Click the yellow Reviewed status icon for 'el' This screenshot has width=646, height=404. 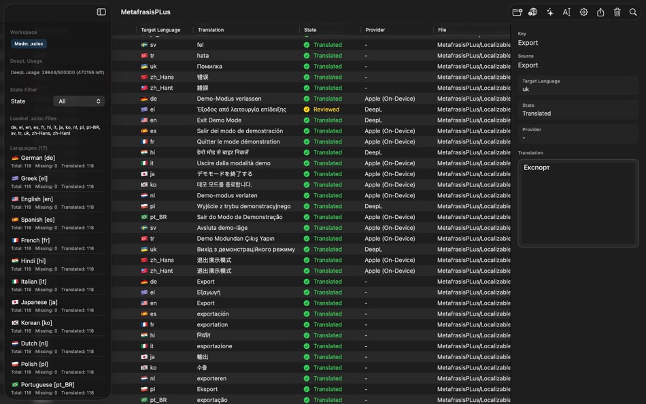(307, 110)
